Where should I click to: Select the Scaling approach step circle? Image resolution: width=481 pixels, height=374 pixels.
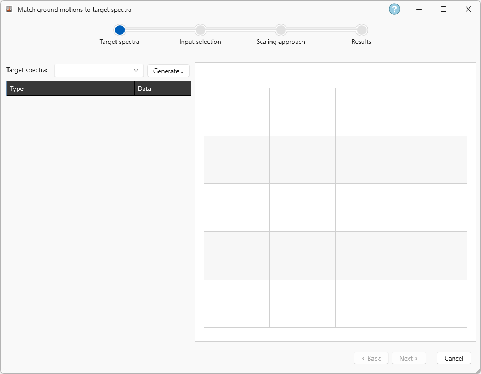pos(281,30)
